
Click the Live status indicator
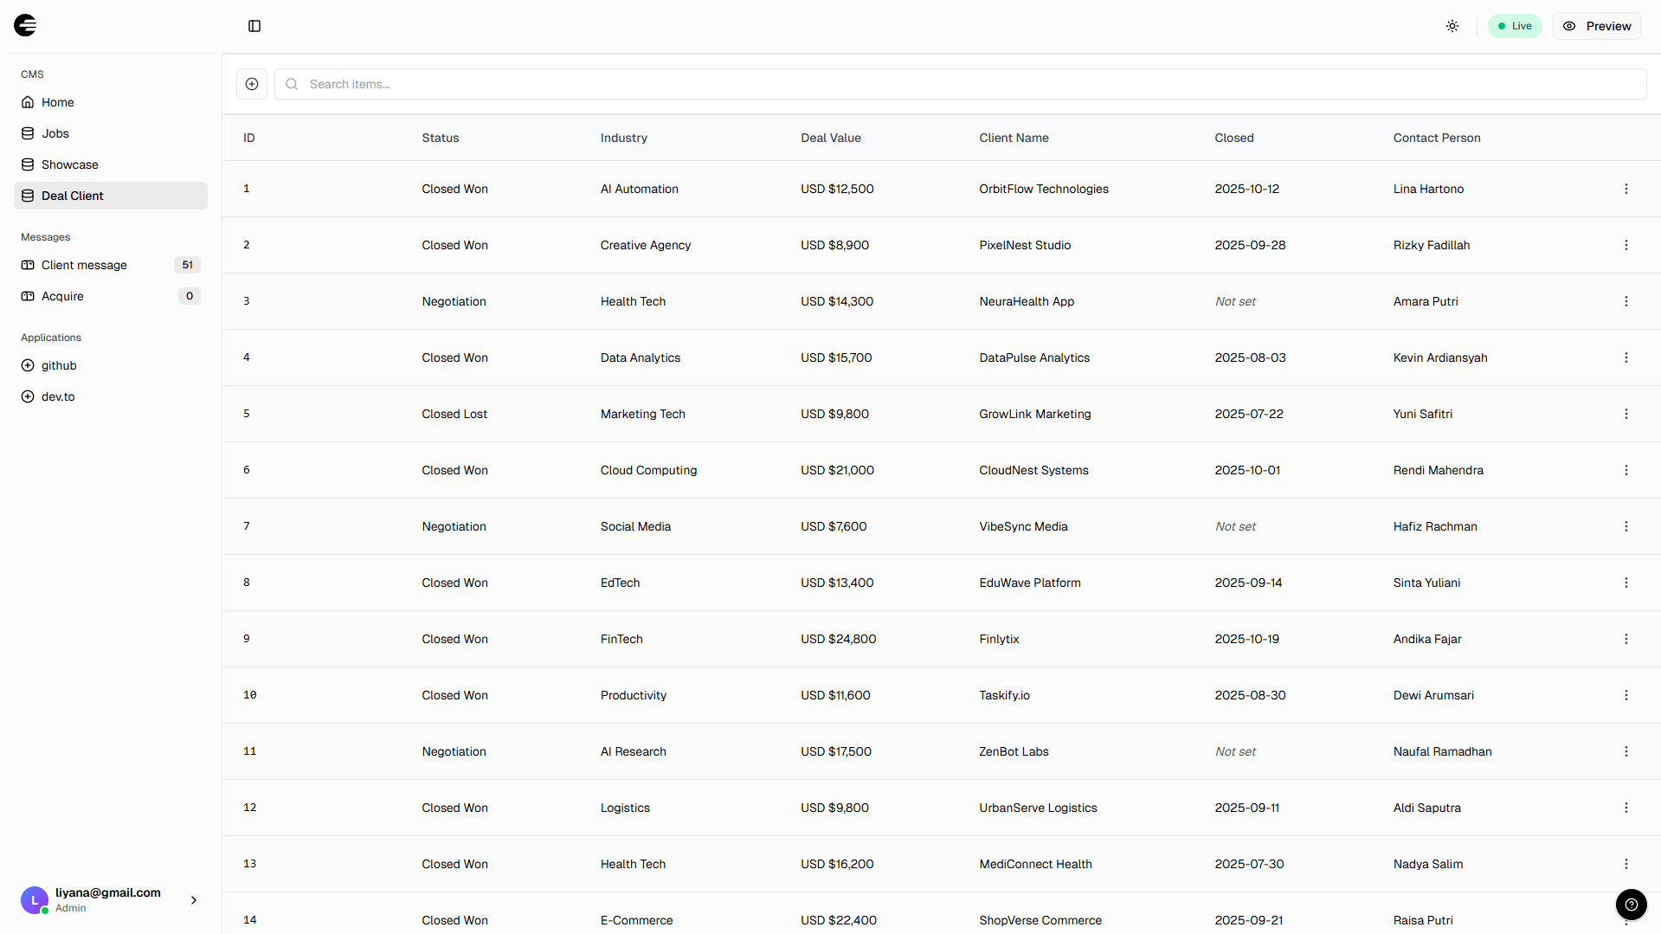click(x=1514, y=26)
